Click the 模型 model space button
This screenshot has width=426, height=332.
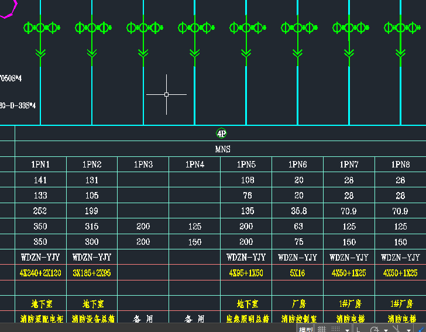305,329
